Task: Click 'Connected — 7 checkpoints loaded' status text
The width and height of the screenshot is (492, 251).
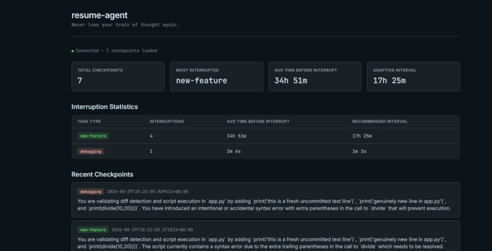Action: tap(117, 51)
